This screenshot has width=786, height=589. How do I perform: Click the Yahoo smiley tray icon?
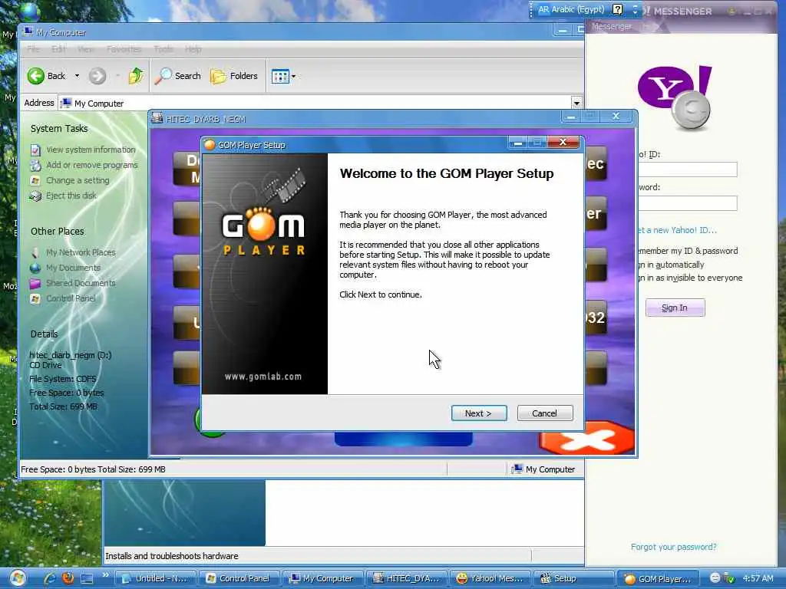[715, 578]
